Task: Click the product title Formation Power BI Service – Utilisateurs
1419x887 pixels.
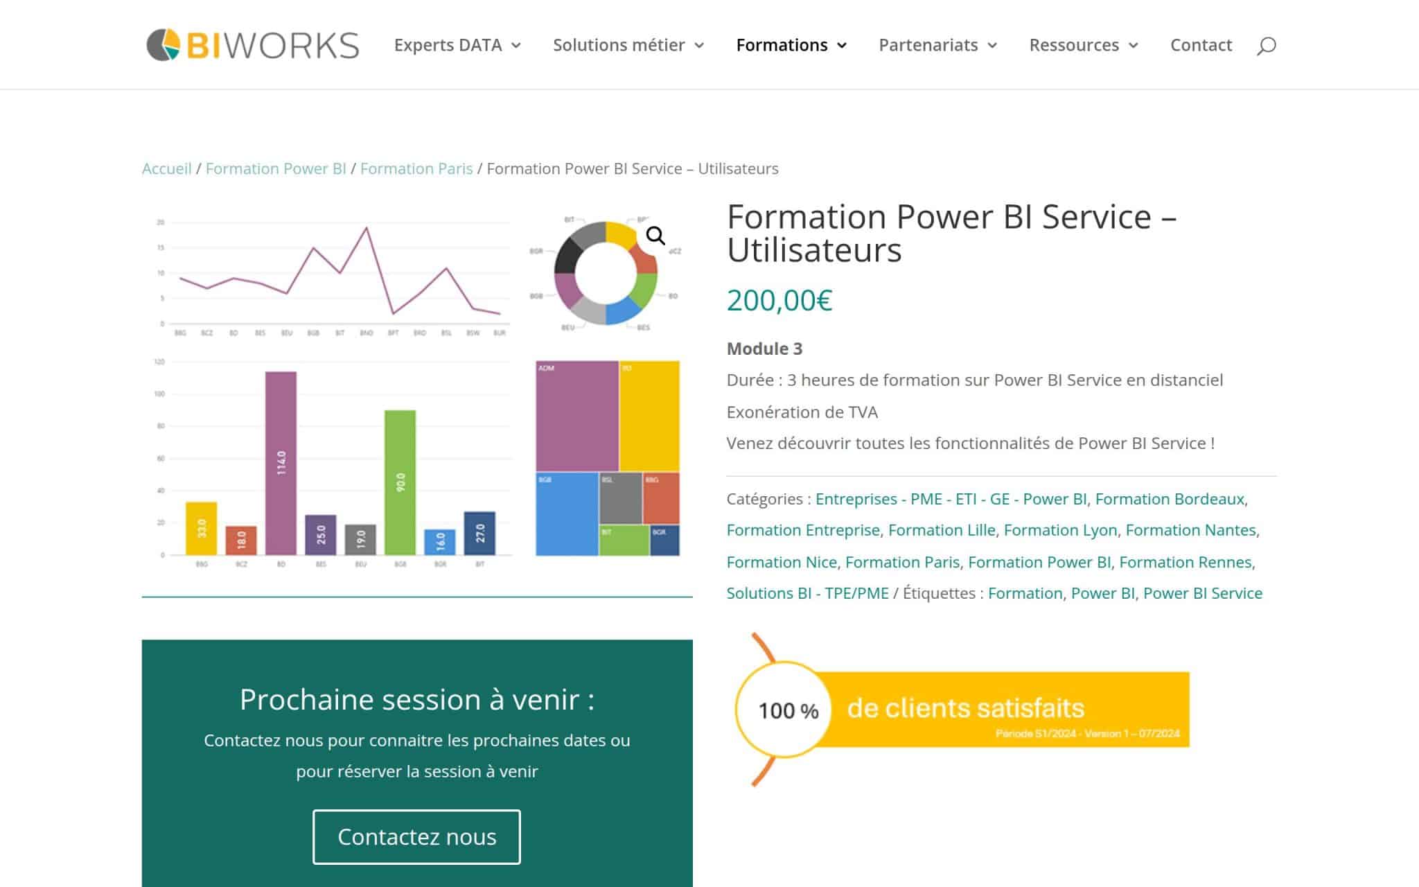Action: (x=951, y=233)
